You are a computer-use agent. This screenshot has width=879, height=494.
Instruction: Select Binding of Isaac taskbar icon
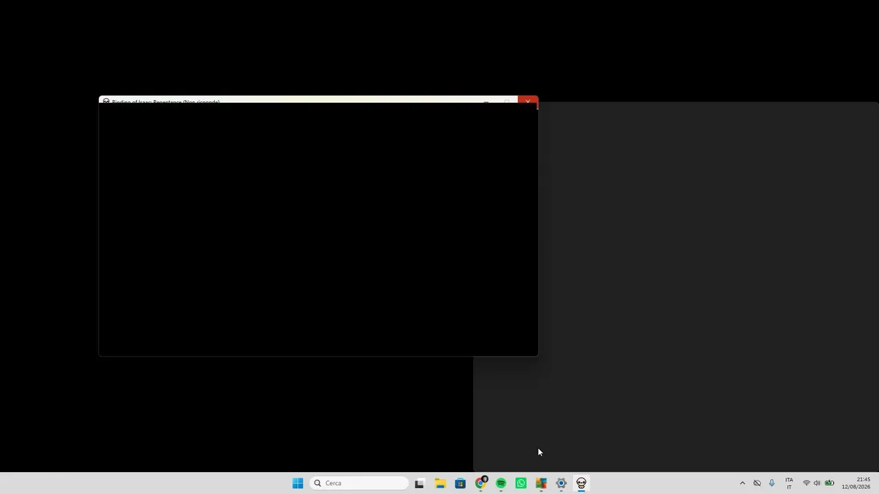[x=581, y=483]
